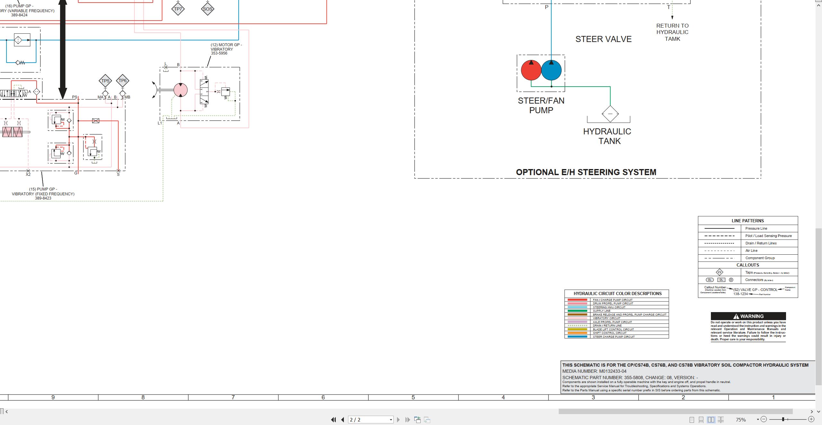
Task: Click the red pump circle symbol
Action: pyautogui.click(x=531, y=70)
